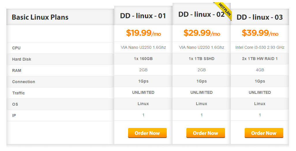
Task: Click the $39.99/mo price
Action: 260,33
